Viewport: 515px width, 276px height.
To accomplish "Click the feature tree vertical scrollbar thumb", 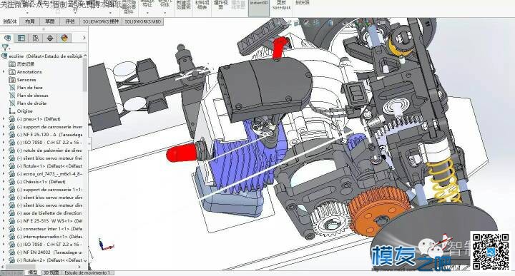I will (x=85, y=75).
